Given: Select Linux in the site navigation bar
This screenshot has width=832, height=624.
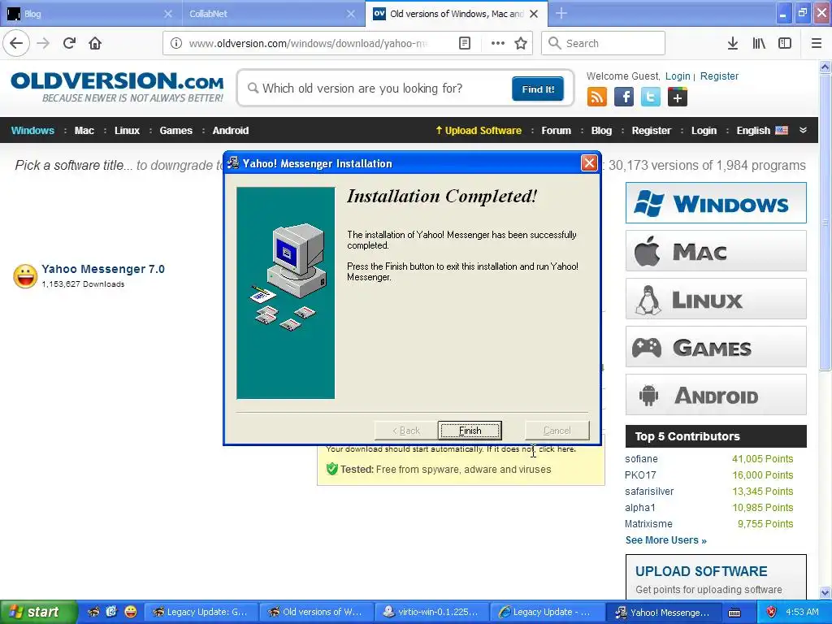Looking at the screenshot, I should tap(127, 131).
